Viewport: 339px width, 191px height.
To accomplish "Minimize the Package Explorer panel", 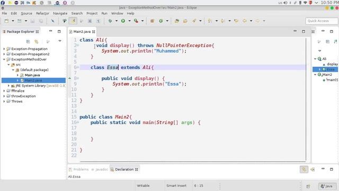I will click(51, 31).
